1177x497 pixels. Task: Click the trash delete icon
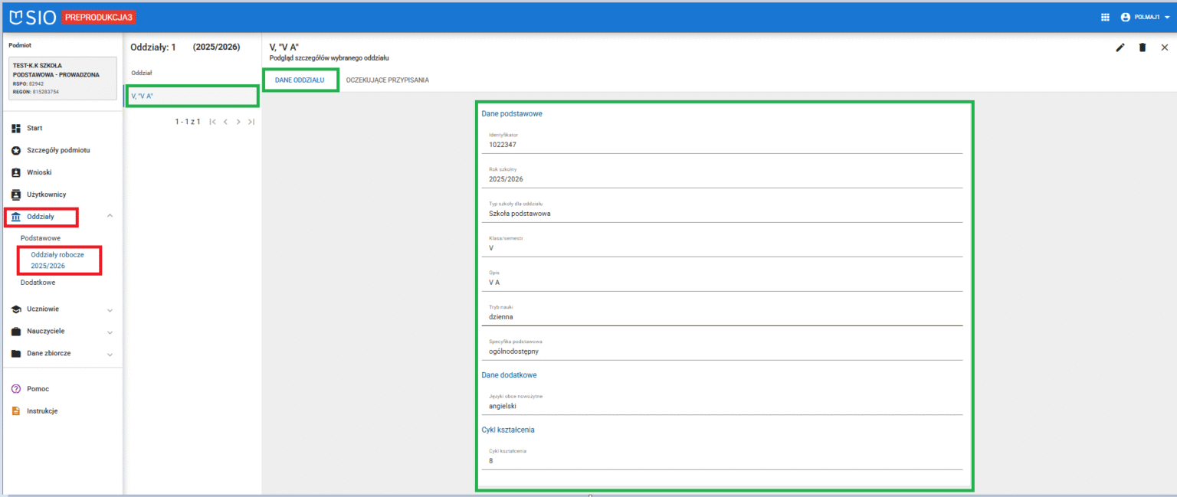1143,47
